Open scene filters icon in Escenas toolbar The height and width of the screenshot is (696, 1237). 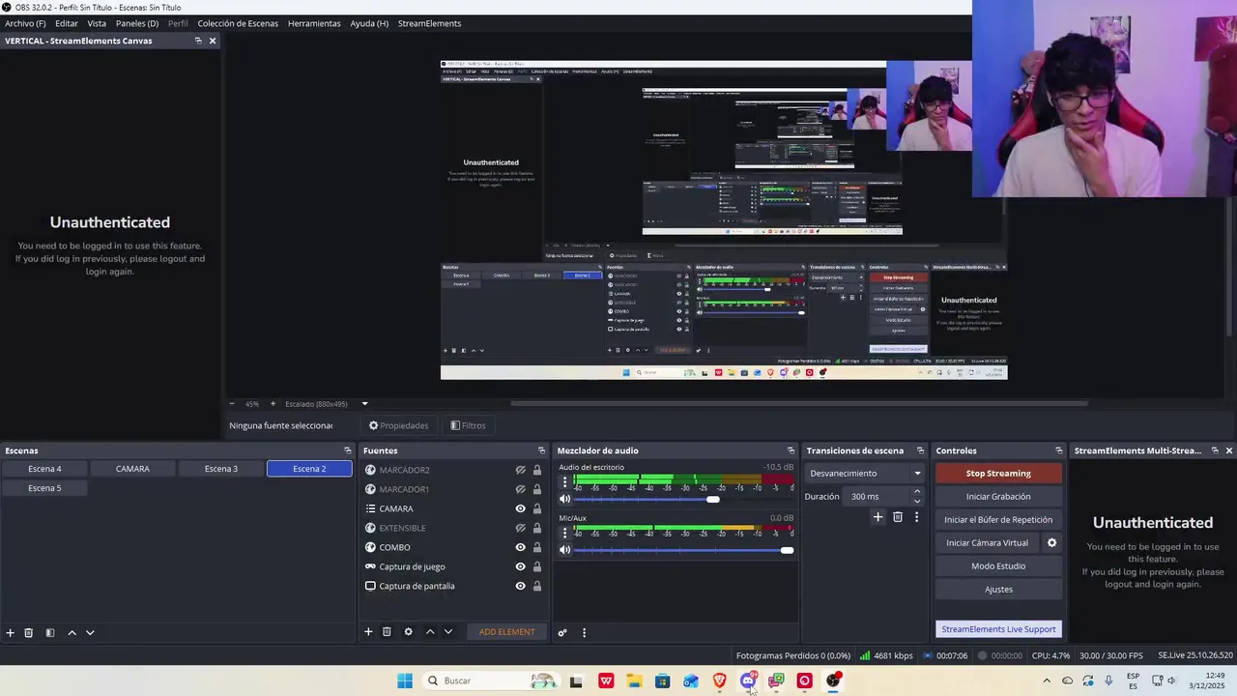pos(50,632)
